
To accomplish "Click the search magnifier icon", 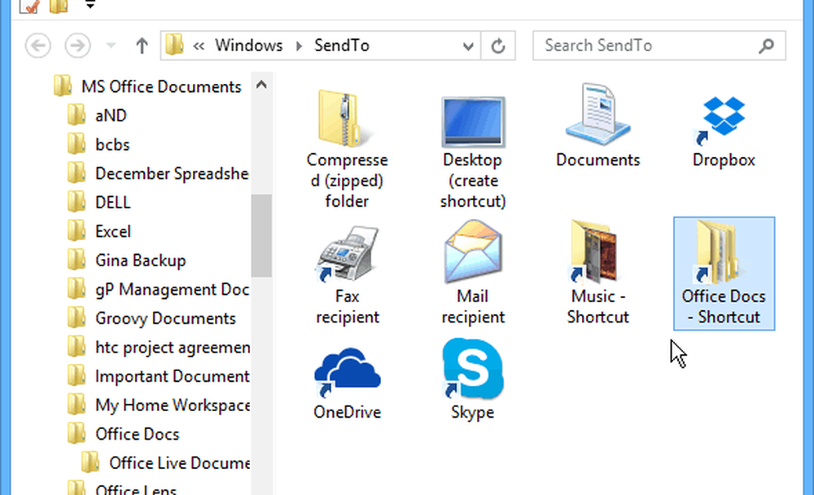I will pyautogui.click(x=767, y=46).
